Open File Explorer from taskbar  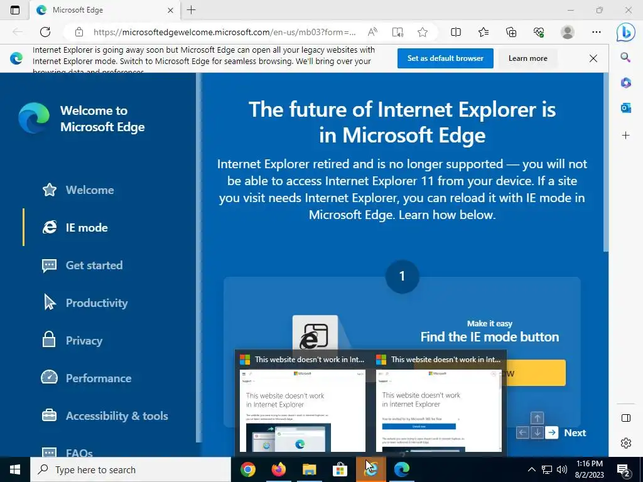coord(309,469)
